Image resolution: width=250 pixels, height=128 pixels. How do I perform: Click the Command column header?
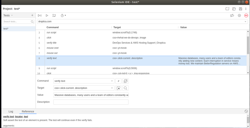click(x=53, y=27)
